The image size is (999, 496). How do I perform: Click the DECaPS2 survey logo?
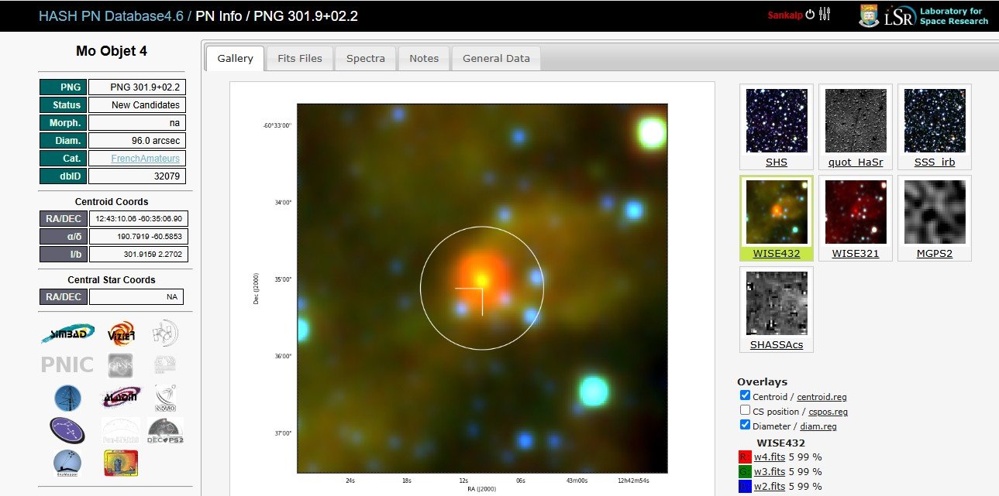pyautogui.click(x=165, y=430)
